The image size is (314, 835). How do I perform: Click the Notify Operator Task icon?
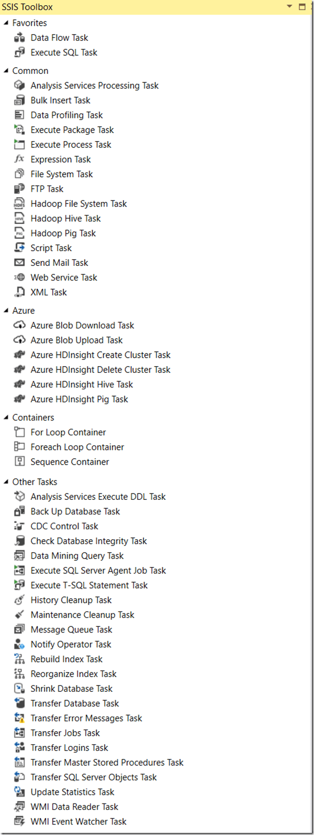[x=19, y=644]
